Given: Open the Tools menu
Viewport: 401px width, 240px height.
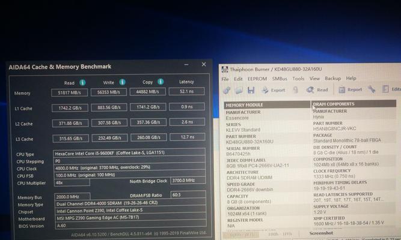Looking at the screenshot, I should click(x=298, y=79).
